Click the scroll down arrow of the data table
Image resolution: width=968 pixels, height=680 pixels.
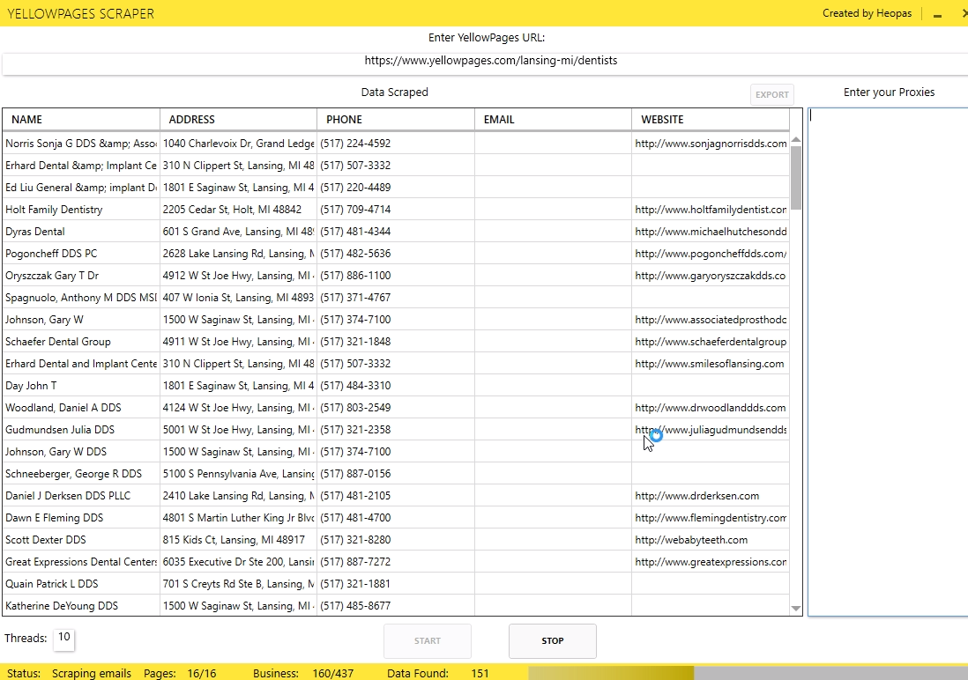(x=796, y=609)
